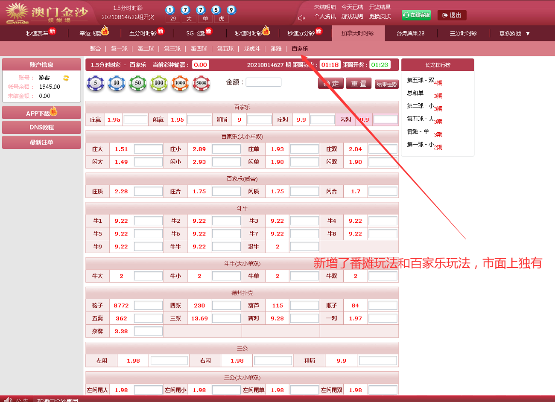Pick the orange 1000 chip
The height and width of the screenshot is (402, 555).
(x=180, y=83)
